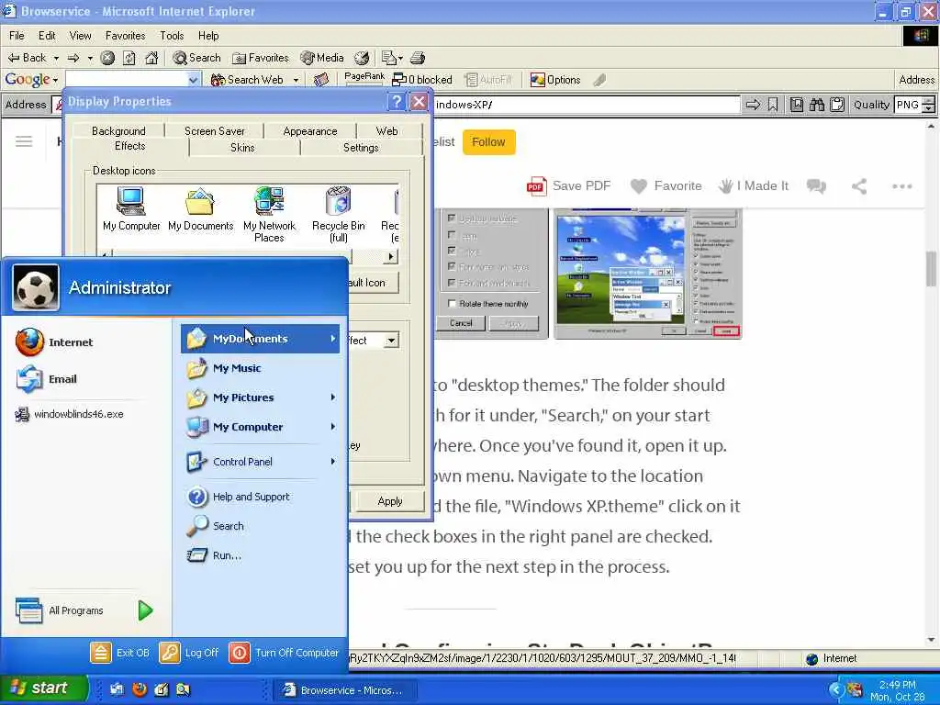The width and height of the screenshot is (940, 705).
Task: Click the Go arrow beside address field
Action: pos(753,105)
